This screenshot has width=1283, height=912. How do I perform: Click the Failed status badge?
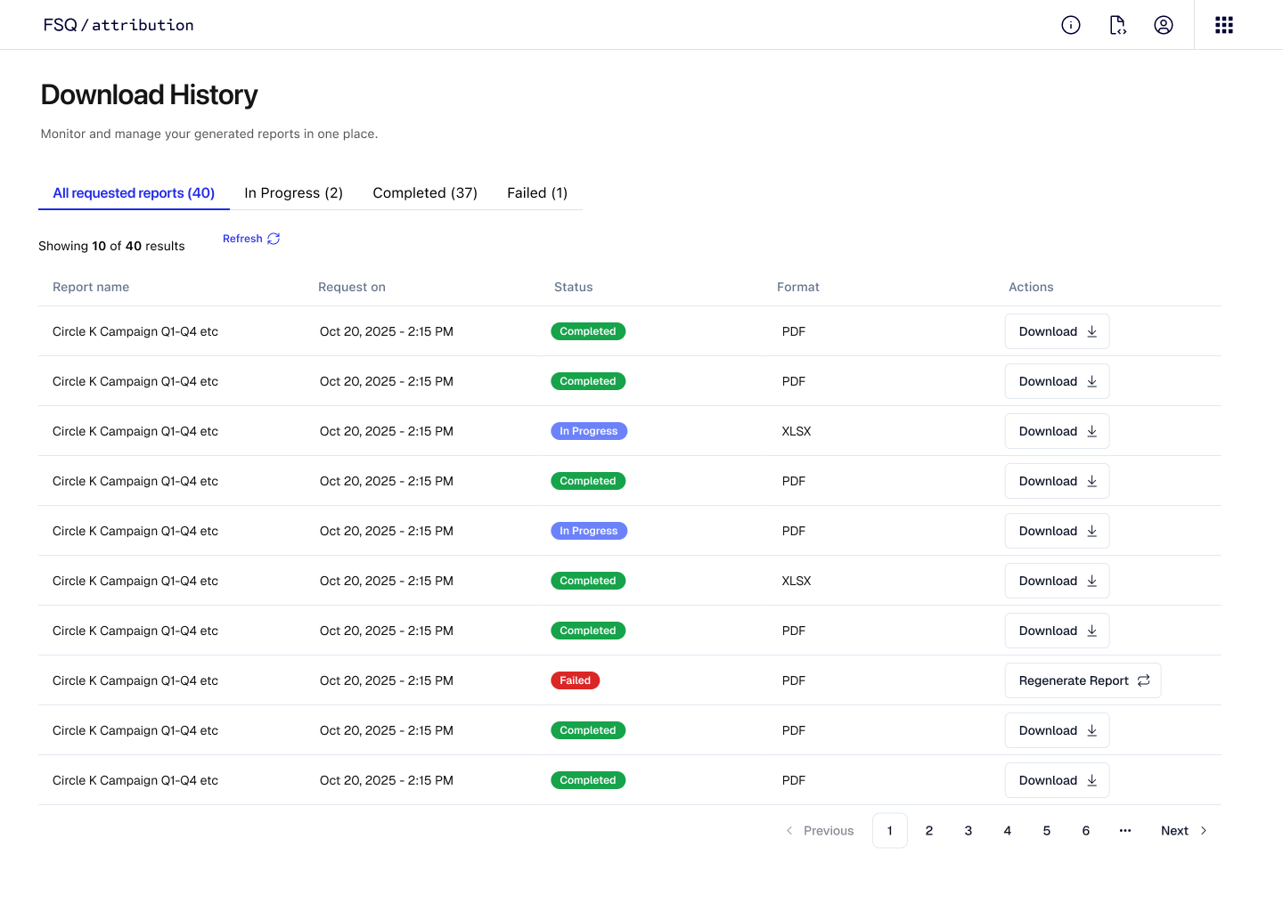[x=576, y=680]
